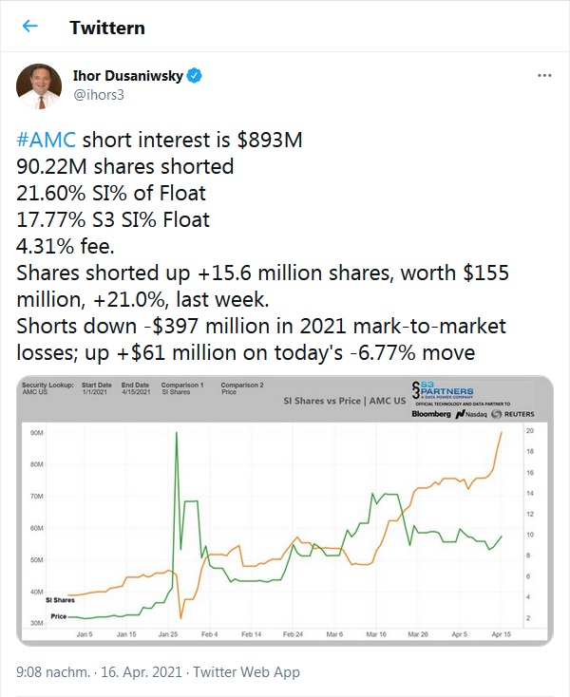The image size is (570, 697).
Task: Open the Ihor Dusaniwsky display name link
Action: [x=127, y=76]
